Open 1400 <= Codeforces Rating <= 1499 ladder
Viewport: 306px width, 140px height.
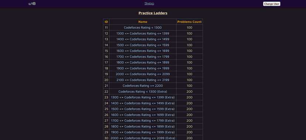tap(143, 39)
